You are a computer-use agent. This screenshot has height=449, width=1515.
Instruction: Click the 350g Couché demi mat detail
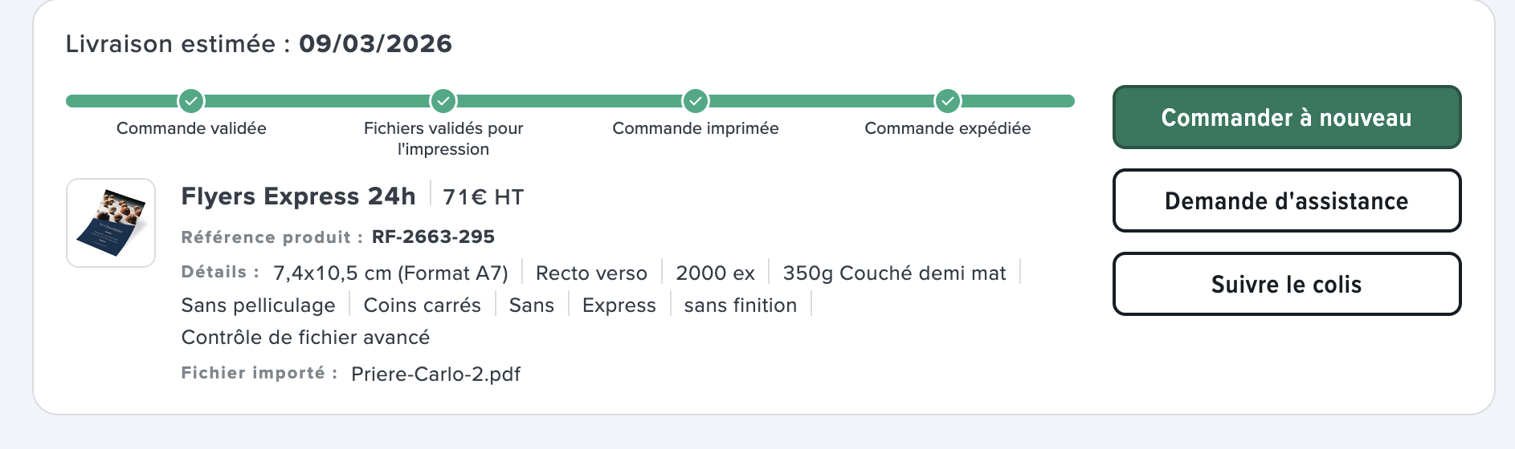click(x=894, y=273)
